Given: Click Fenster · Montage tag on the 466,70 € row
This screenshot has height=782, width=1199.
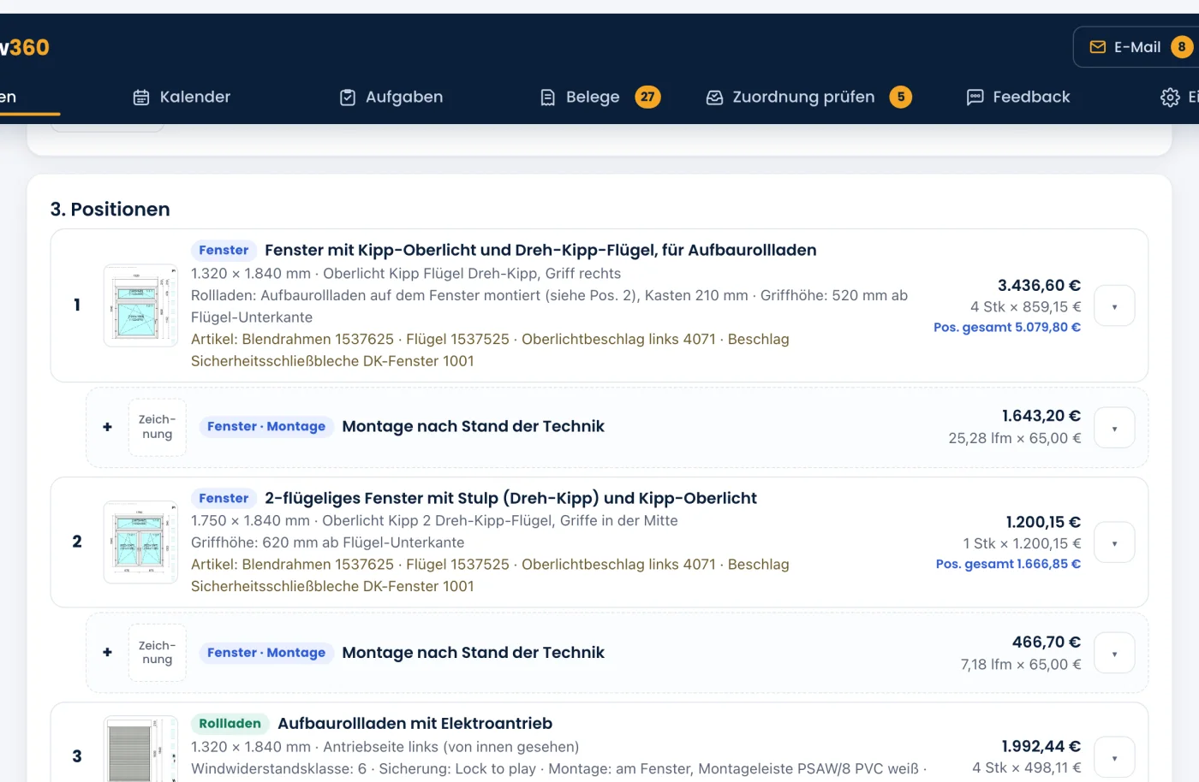Looking at the screenshot, I should point(266,653).
